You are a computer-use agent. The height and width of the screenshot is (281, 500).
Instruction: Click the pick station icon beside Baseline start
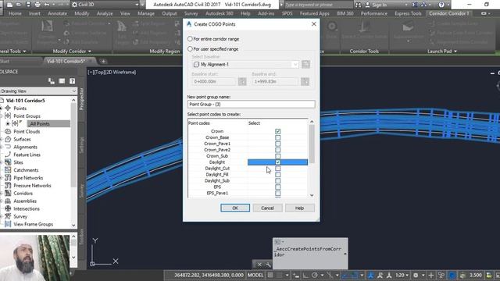click(242, 81)
